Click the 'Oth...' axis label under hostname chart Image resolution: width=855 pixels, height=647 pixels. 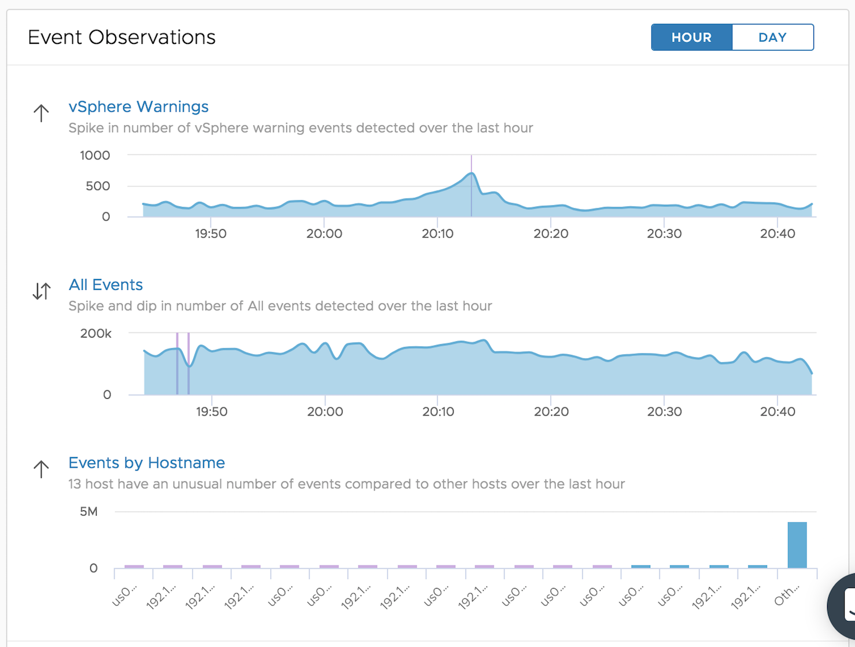click(x=787, y=595)
